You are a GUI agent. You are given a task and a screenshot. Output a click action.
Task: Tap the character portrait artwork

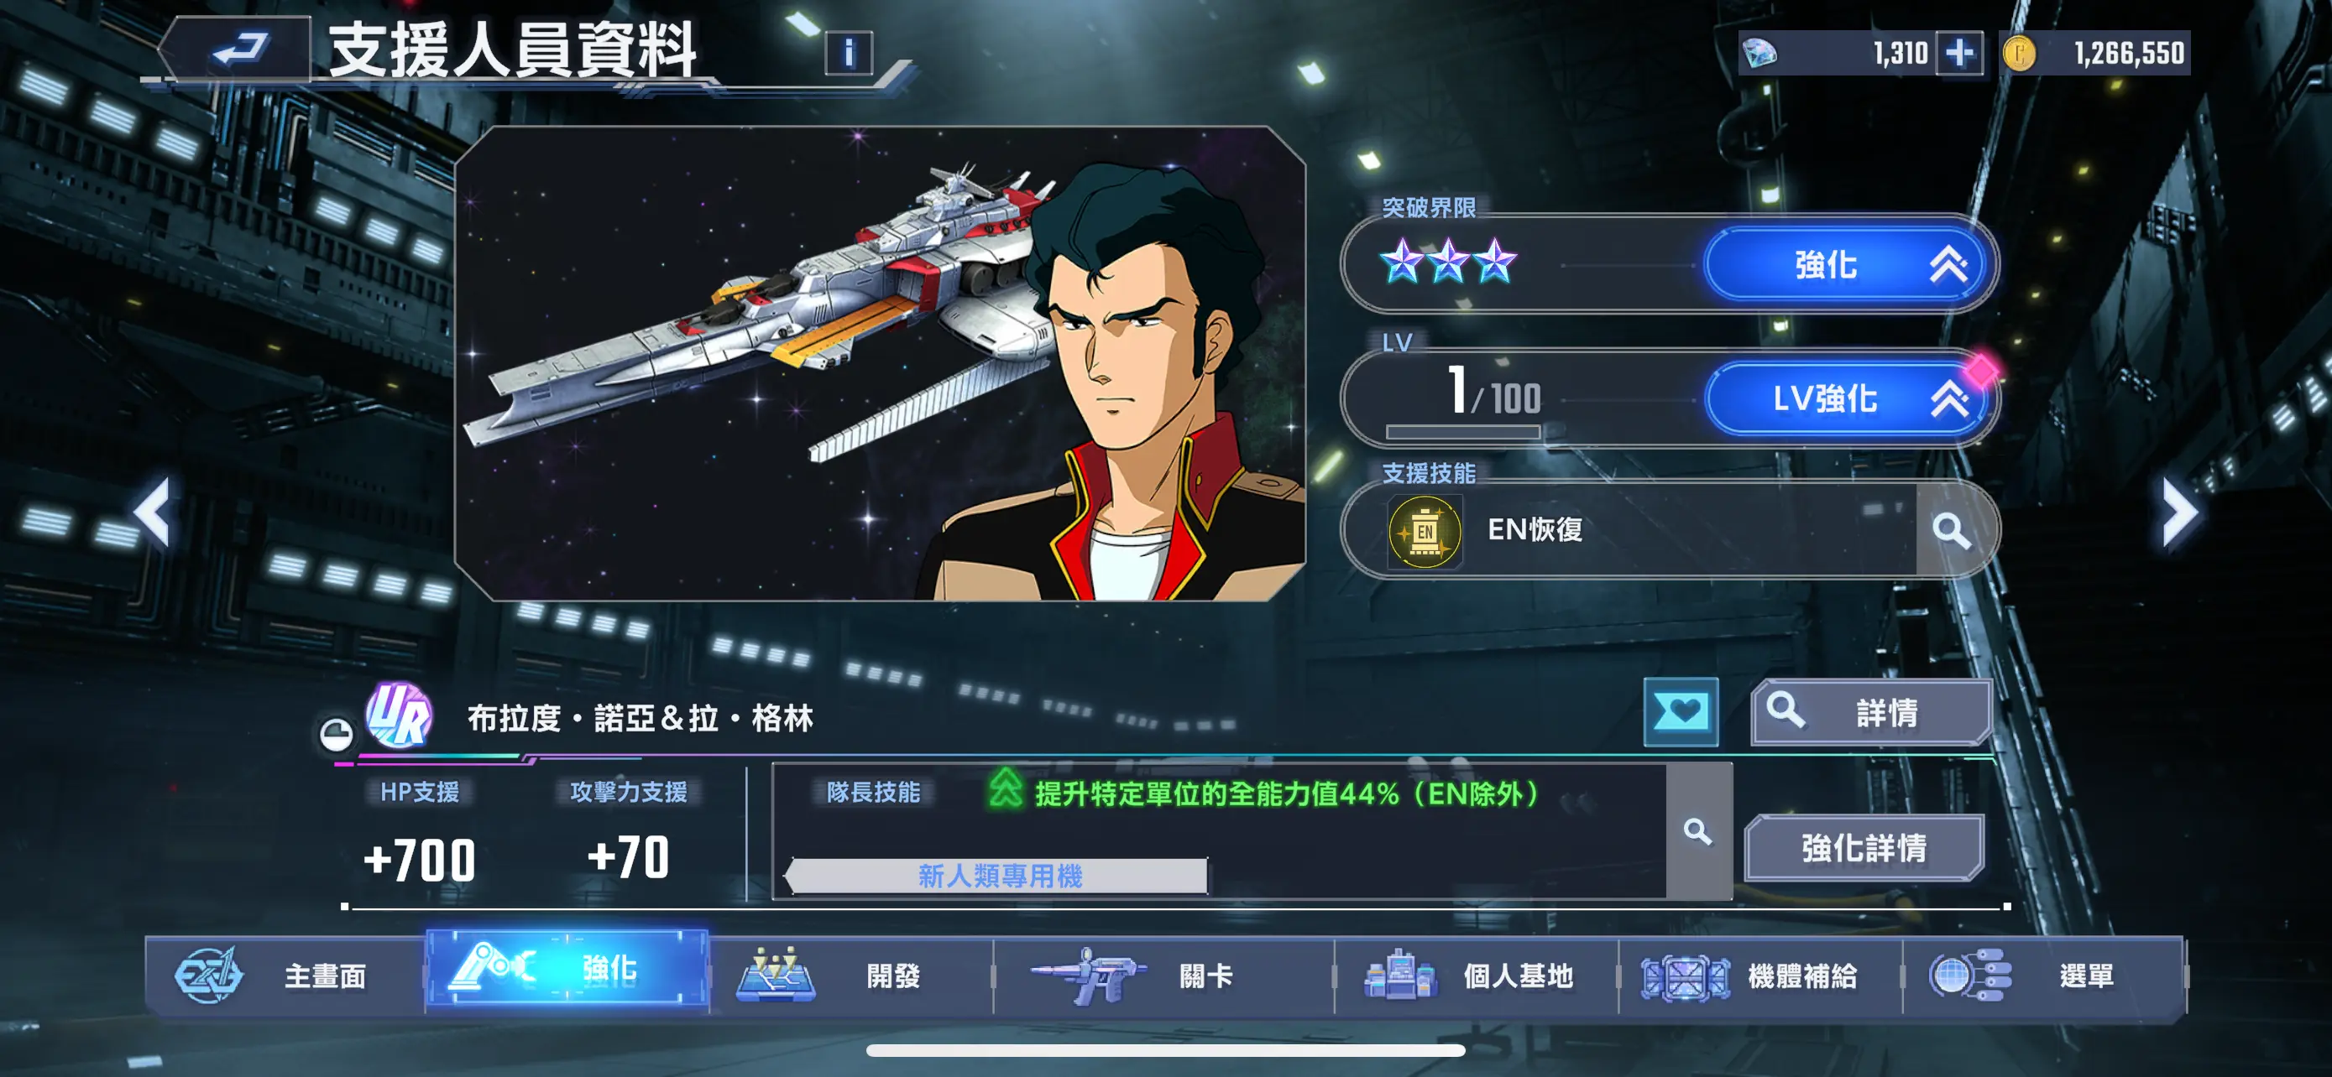pos(880,363)
